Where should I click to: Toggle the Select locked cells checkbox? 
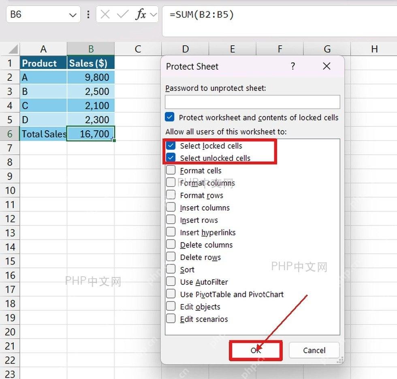[x=171, y=145]
